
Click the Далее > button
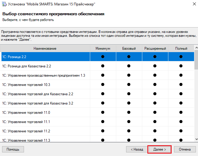click(159, 149)
